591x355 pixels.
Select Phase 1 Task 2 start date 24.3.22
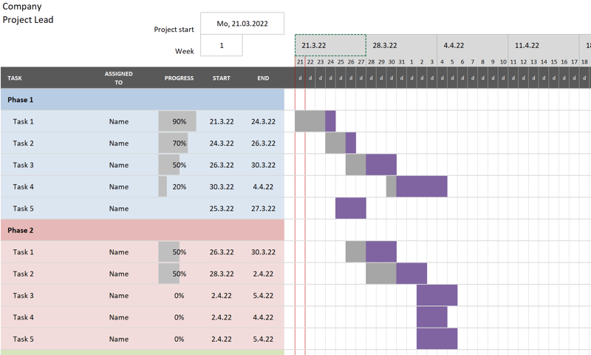[x=222, y=143]
